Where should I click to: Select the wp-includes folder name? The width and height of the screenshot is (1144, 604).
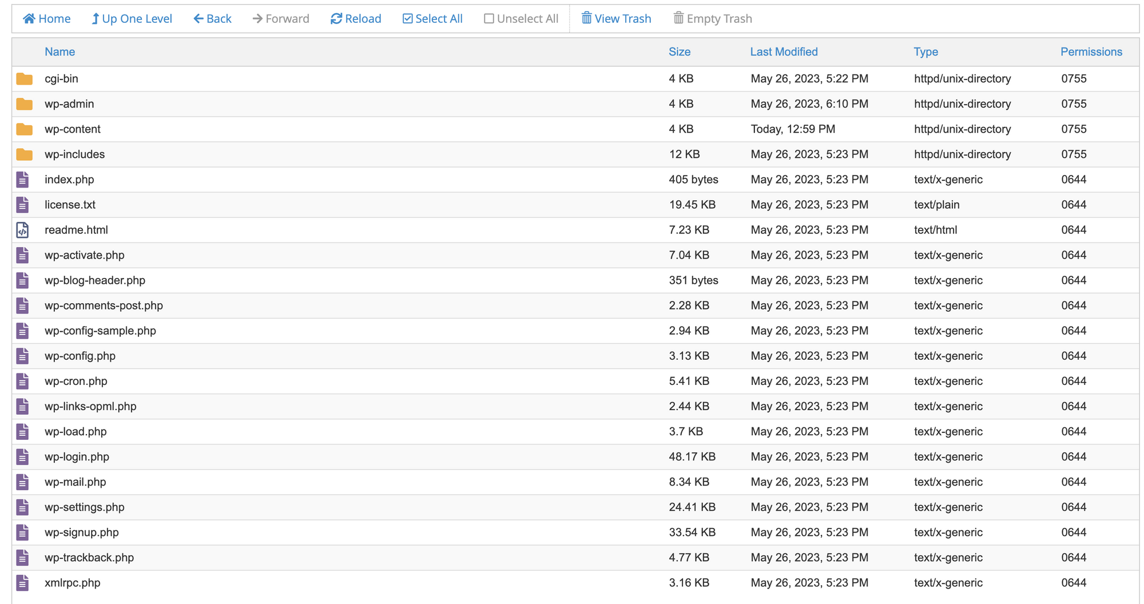pyautogui.click(x=75, y=154)
